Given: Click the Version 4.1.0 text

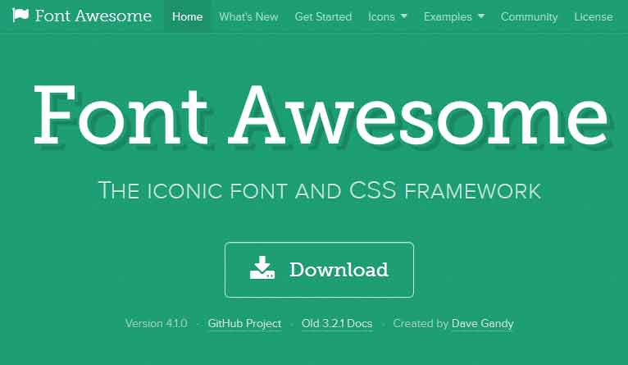Looking at the screenshot, I should click(156, 324).
